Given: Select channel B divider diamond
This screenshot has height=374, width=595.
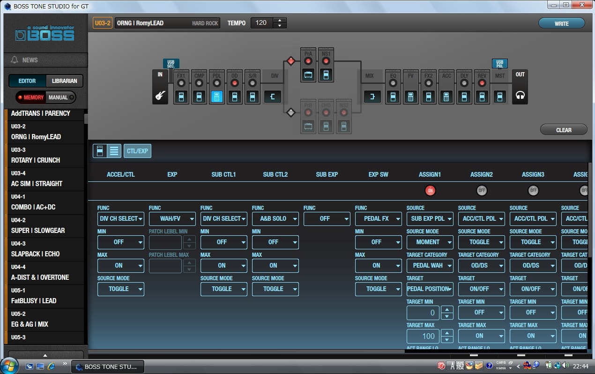Looking at the screenshot, I should pos(290,112).
